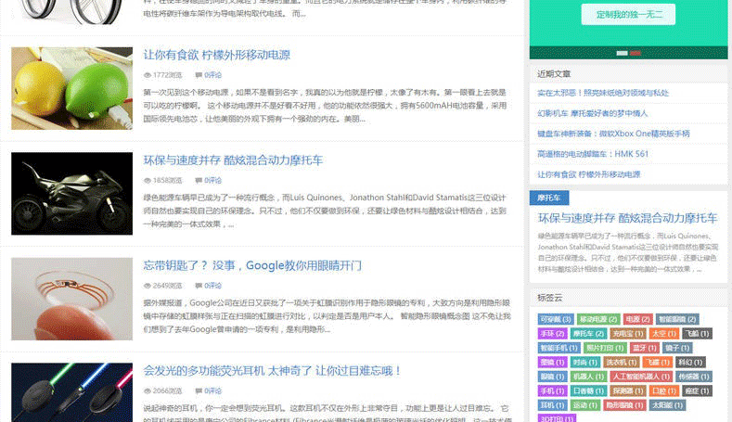This screenshot has width=732, height=422.
Task: Select the 手机 (1) tag
Action: 552,390
